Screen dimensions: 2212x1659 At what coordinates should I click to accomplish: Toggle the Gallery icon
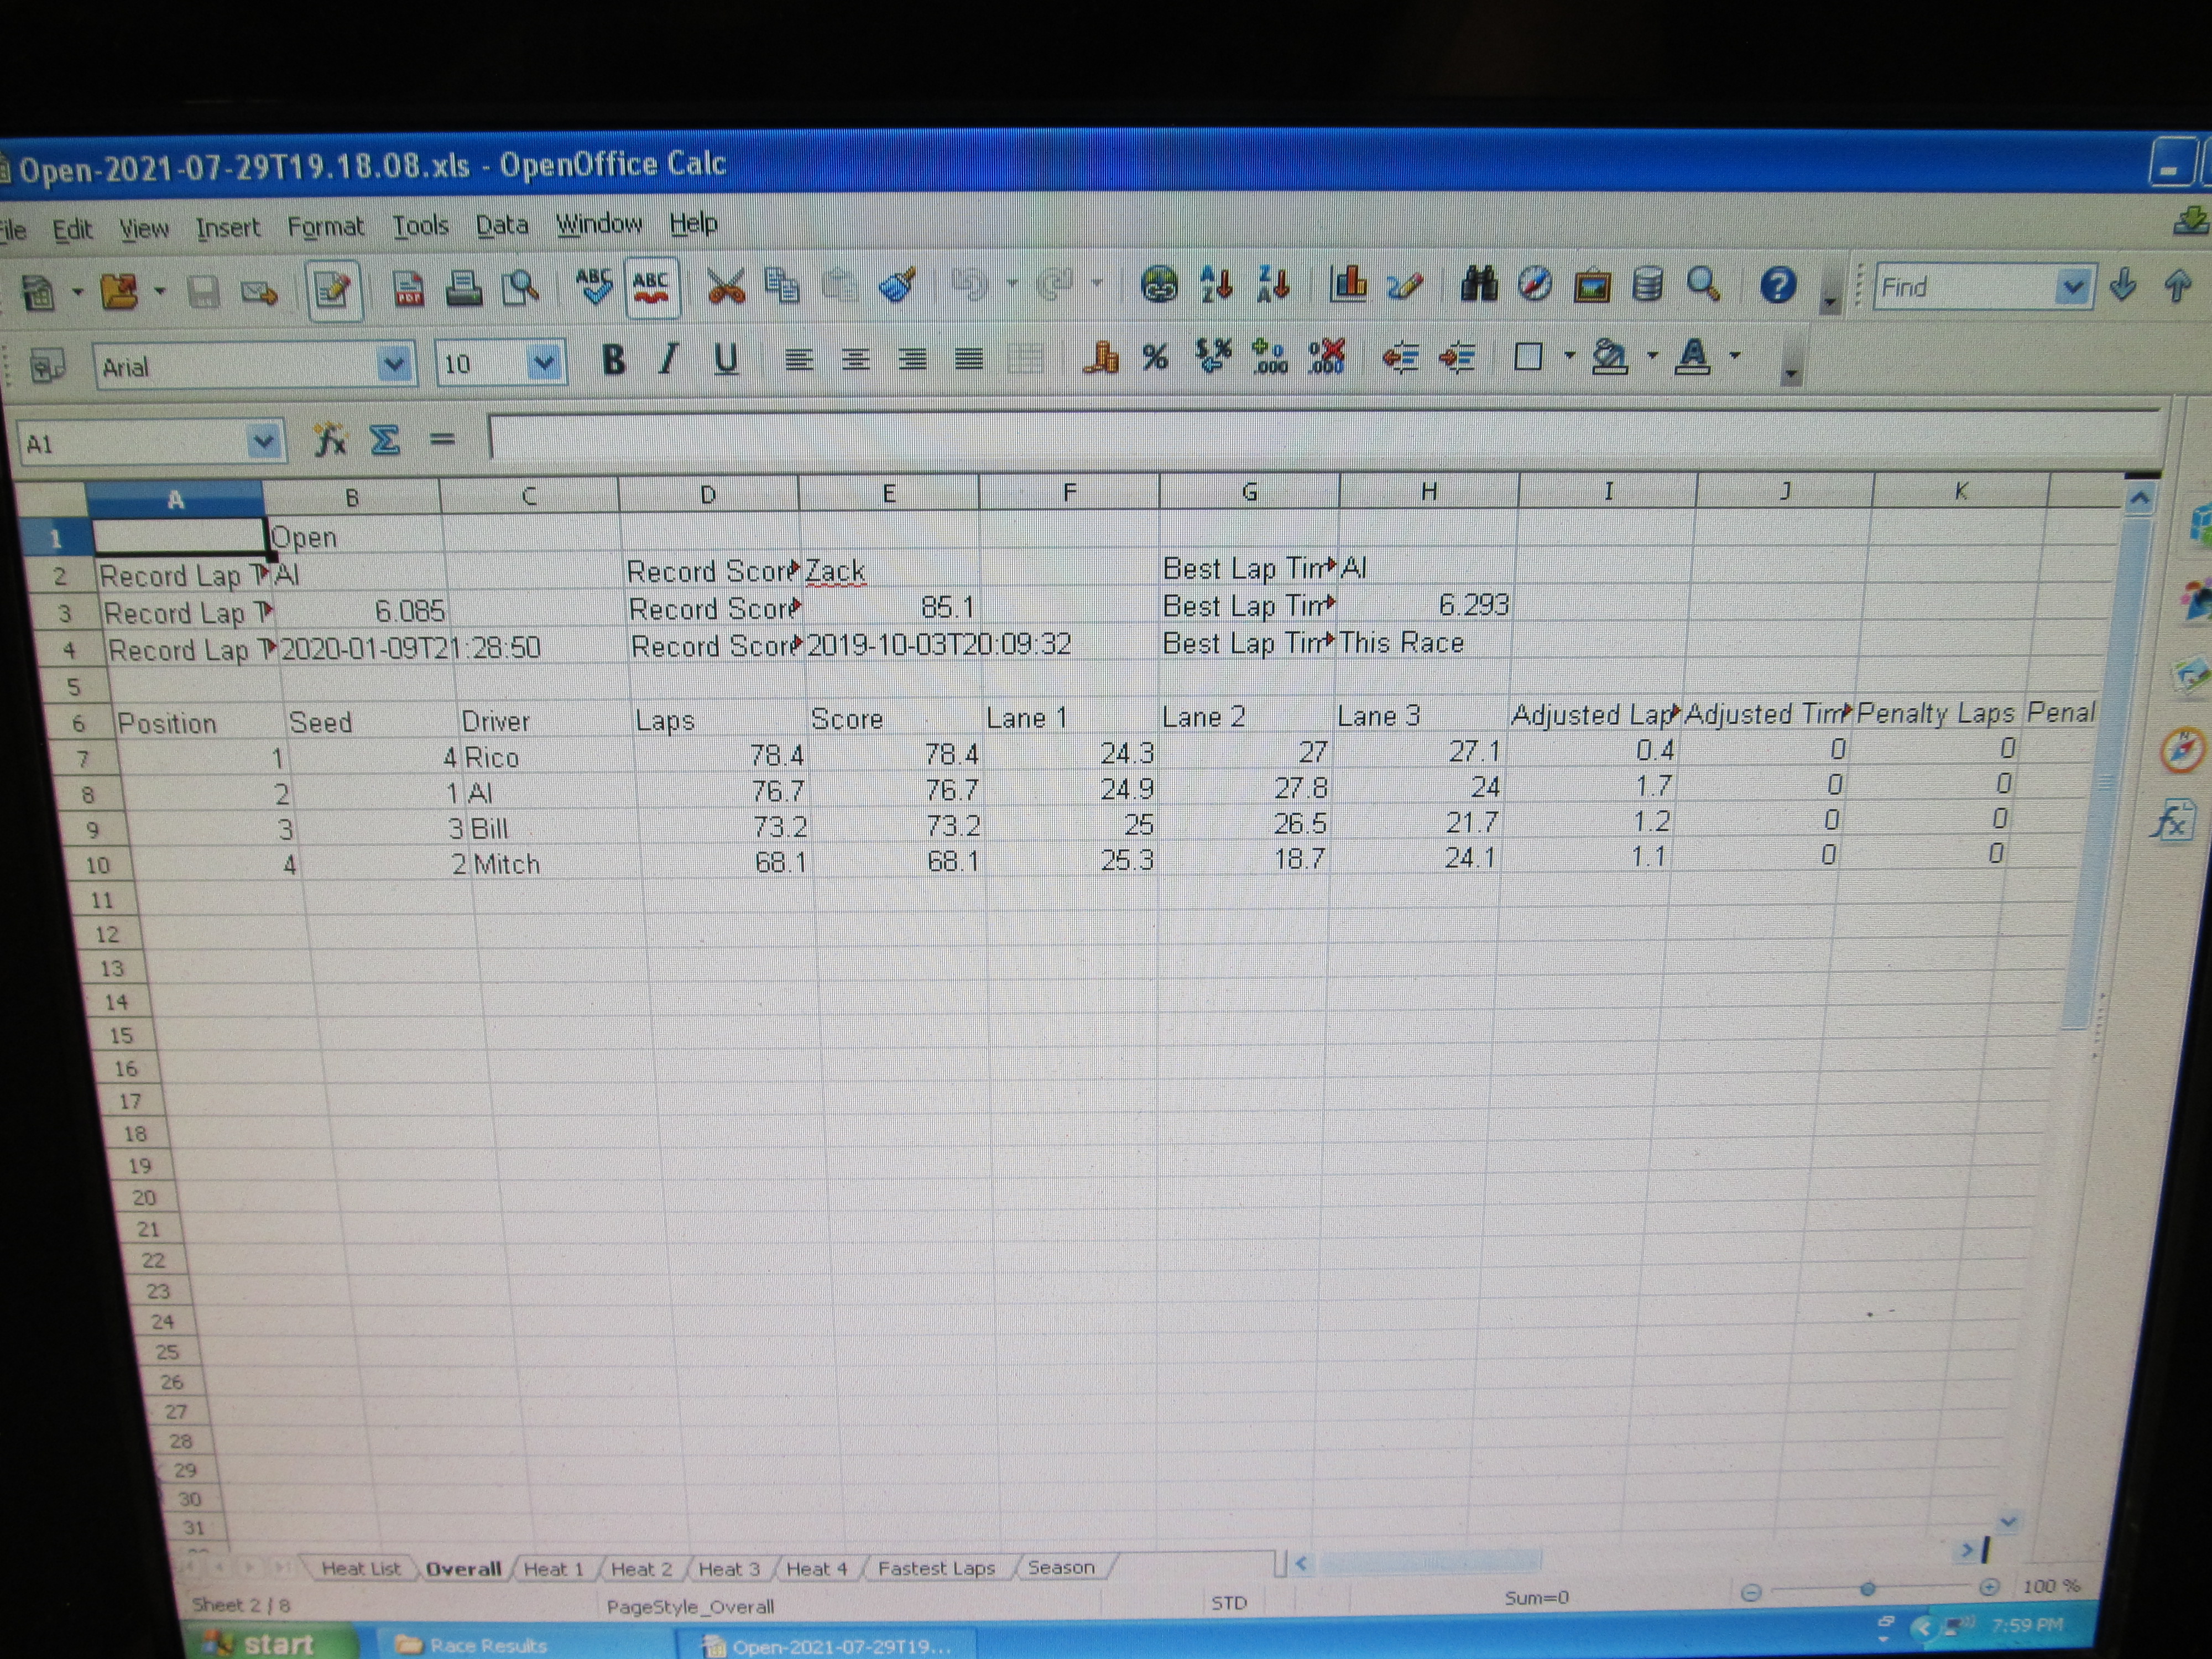click(x=1591, y=285)
